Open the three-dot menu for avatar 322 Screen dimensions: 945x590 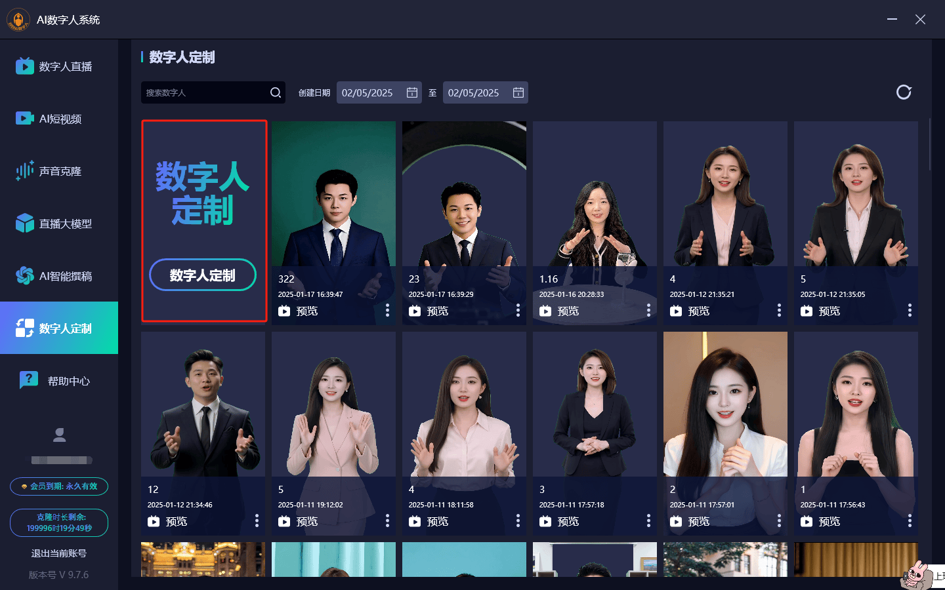coord(387,310)
